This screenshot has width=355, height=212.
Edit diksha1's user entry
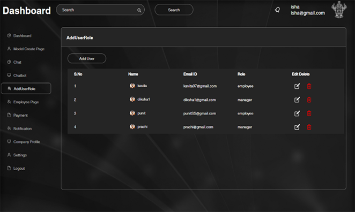coord(297,100)
